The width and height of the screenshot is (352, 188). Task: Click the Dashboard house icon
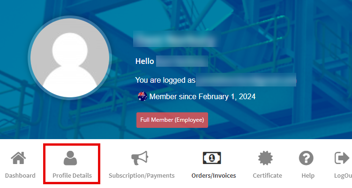(18, 158)
